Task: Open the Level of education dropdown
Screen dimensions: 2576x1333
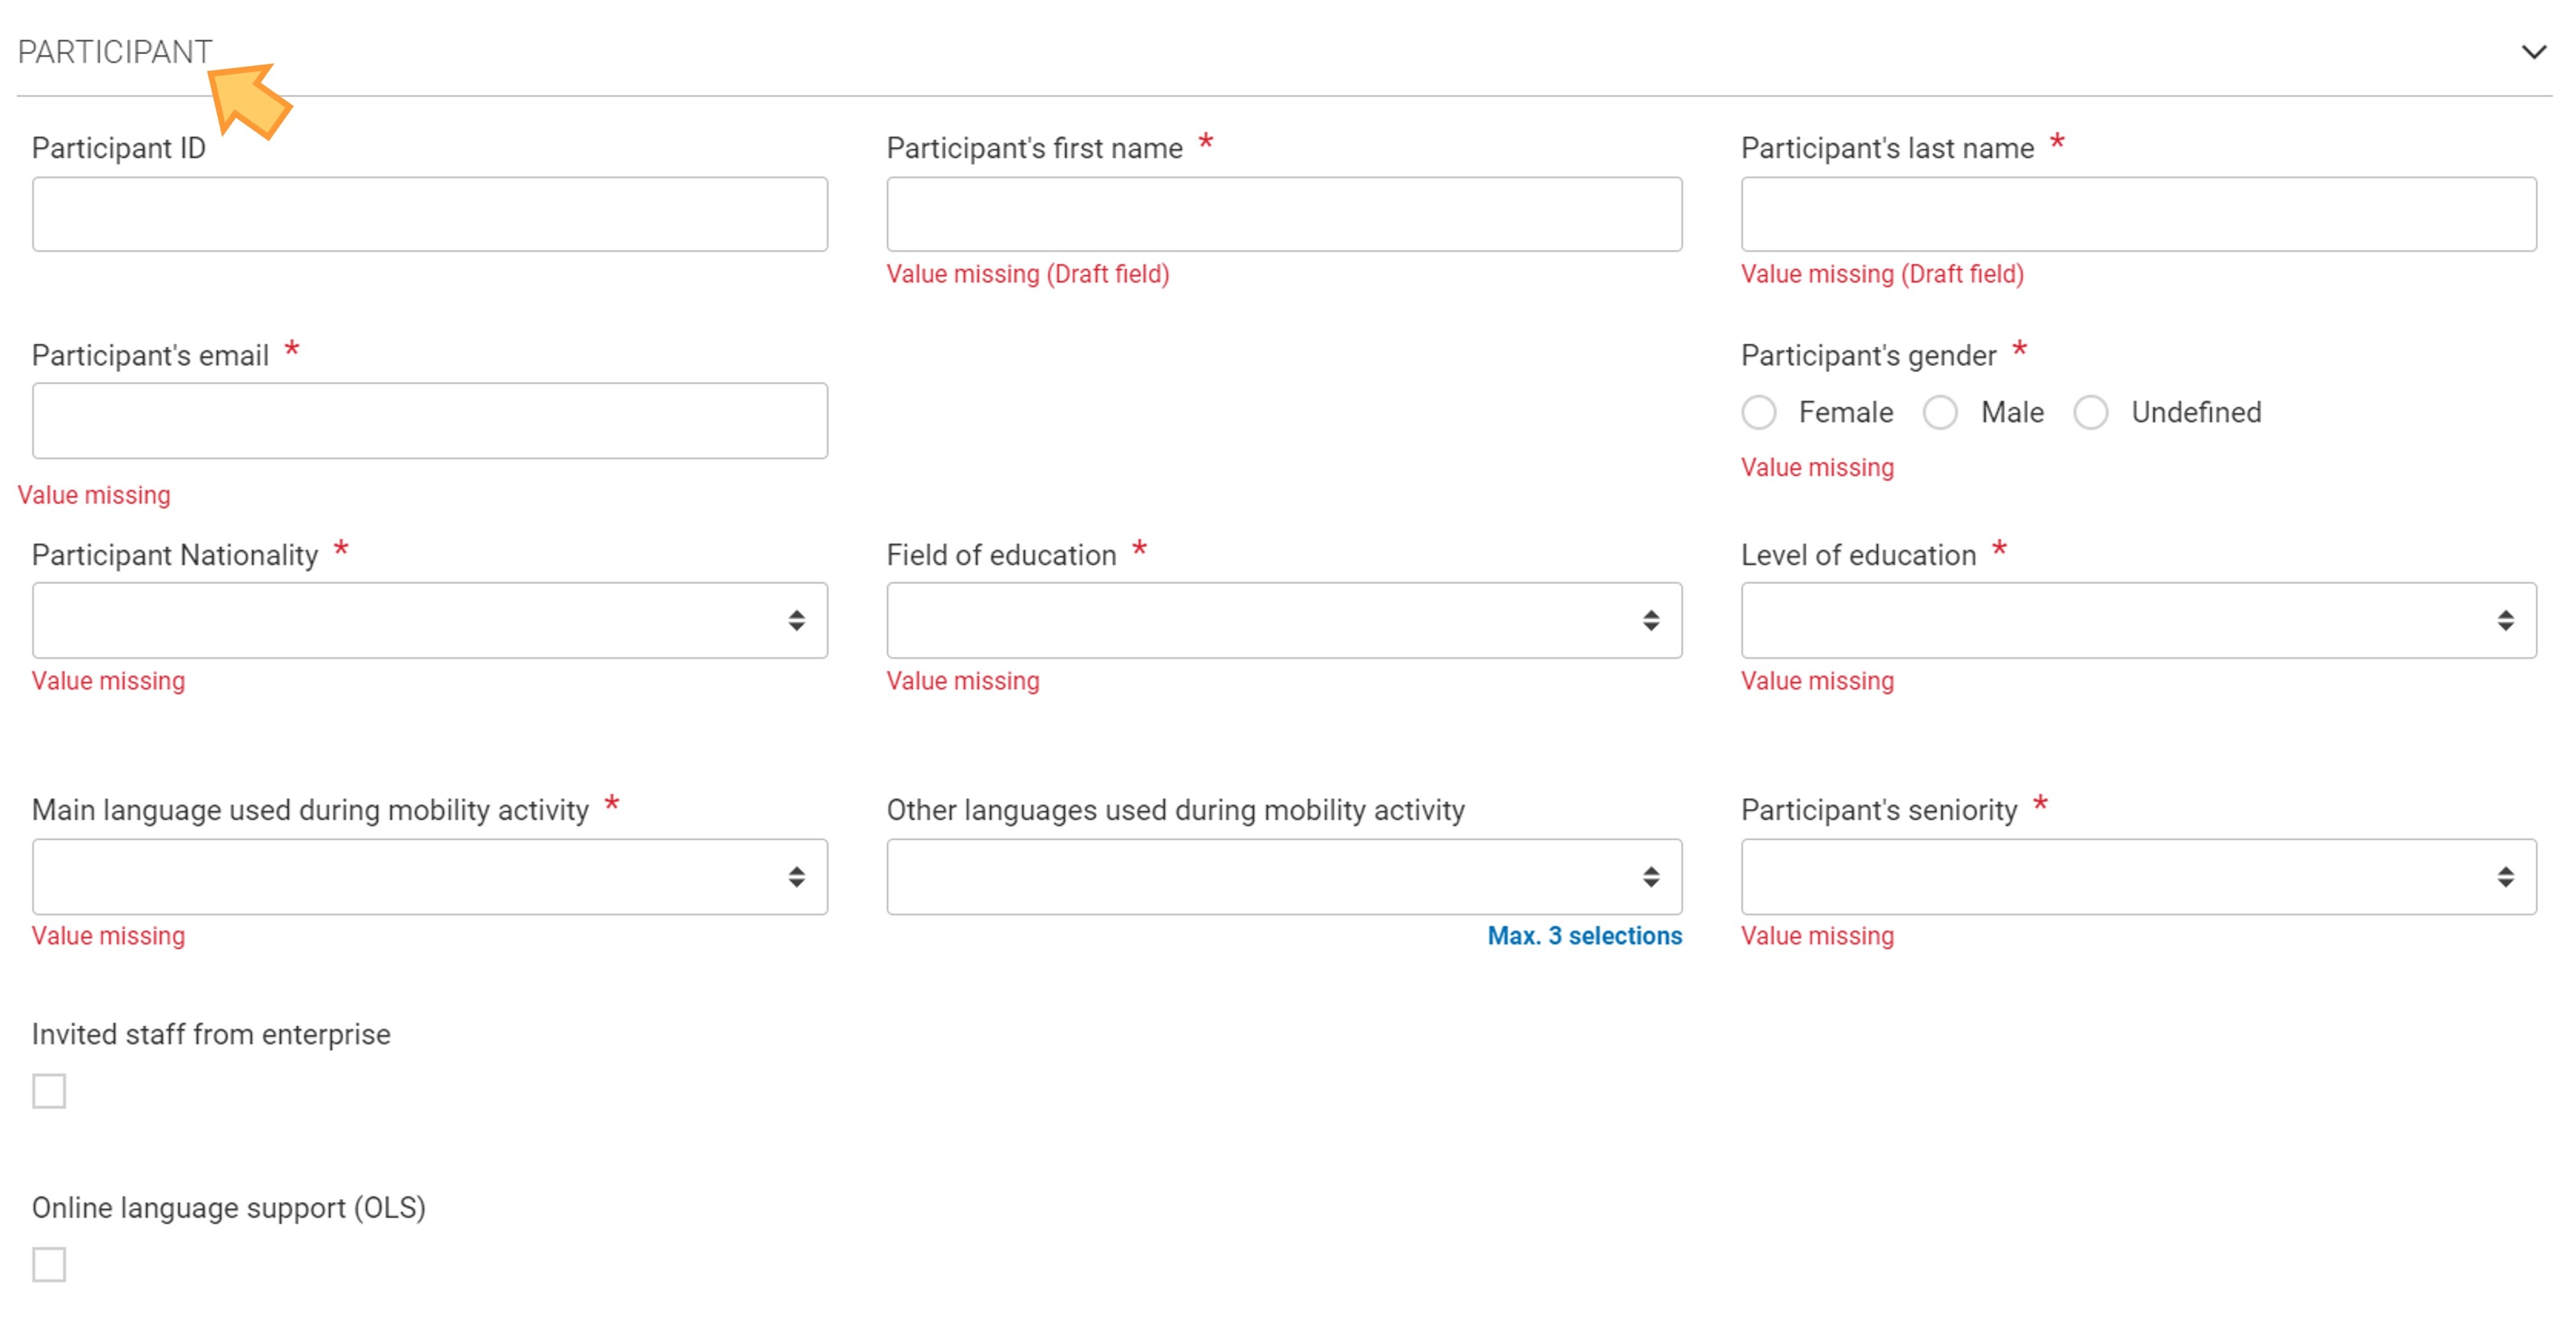Action: point(2138,620)
